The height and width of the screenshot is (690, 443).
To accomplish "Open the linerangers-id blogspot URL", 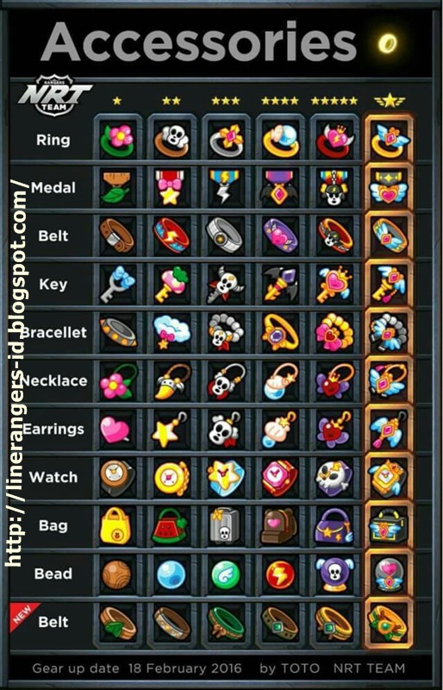I will tap(16, 373).
